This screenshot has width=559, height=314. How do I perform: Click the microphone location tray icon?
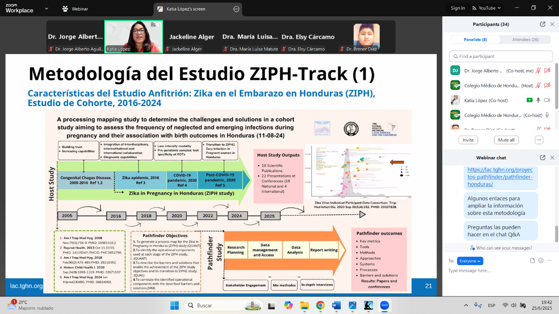click(478, 305)
